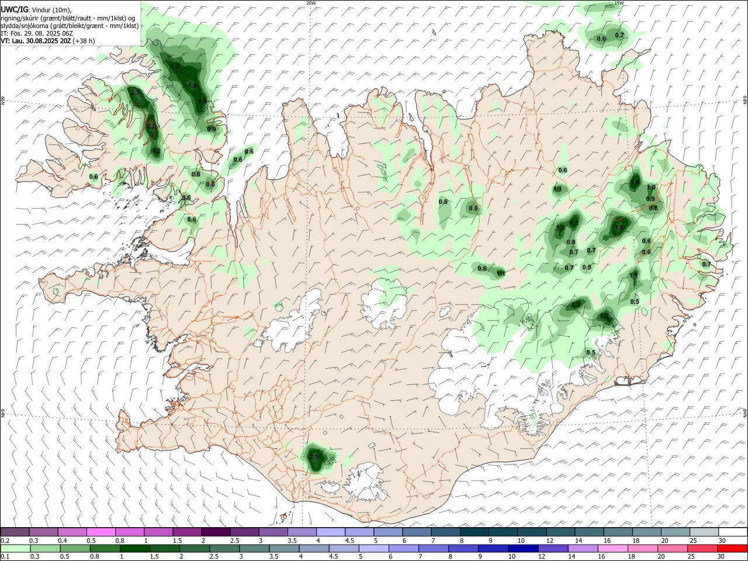This screenshot has height=561, width=748.
Task: Click the '30' label under the upper scale
Action: (722, 541)
